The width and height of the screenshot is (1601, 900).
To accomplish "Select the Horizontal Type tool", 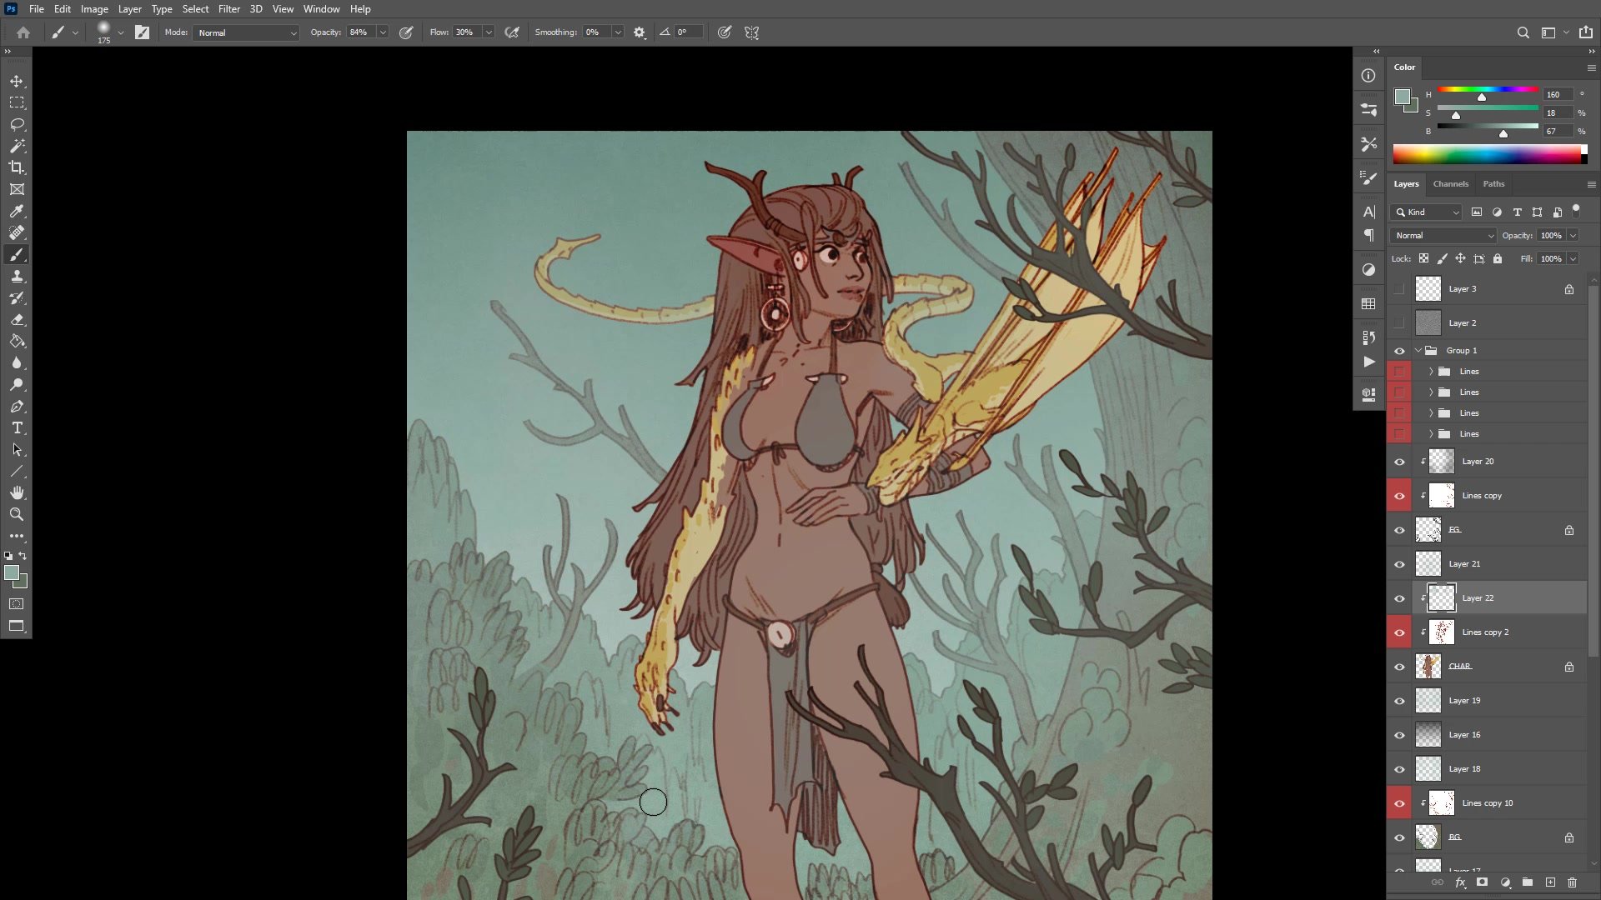I will pyautogui.click(x=17, y=427).
